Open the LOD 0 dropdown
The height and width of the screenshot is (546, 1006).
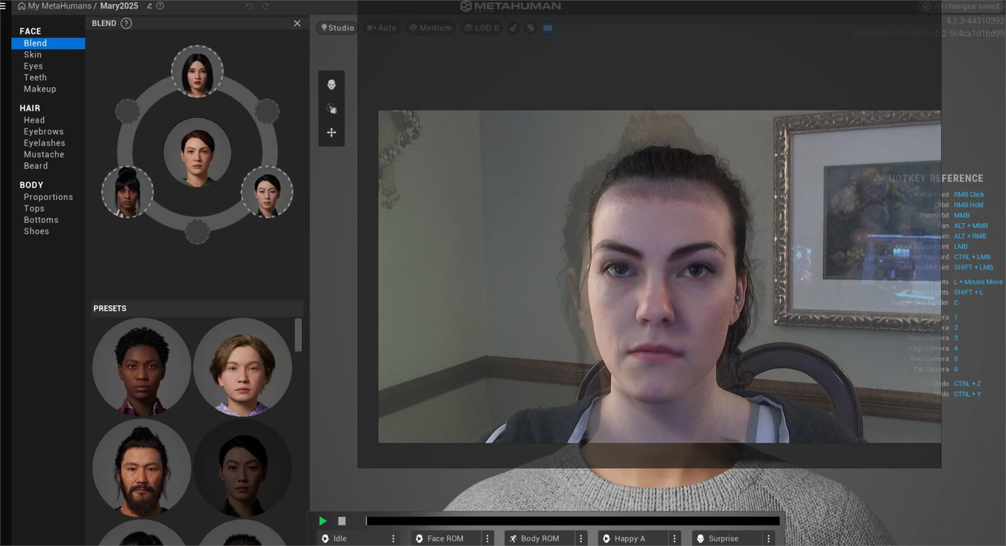482,28
